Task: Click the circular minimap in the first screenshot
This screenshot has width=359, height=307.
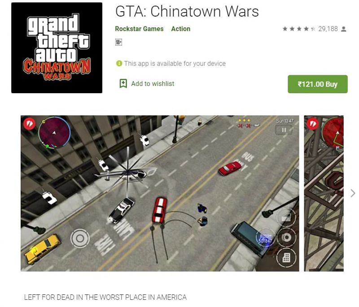Action: [54, 133]
